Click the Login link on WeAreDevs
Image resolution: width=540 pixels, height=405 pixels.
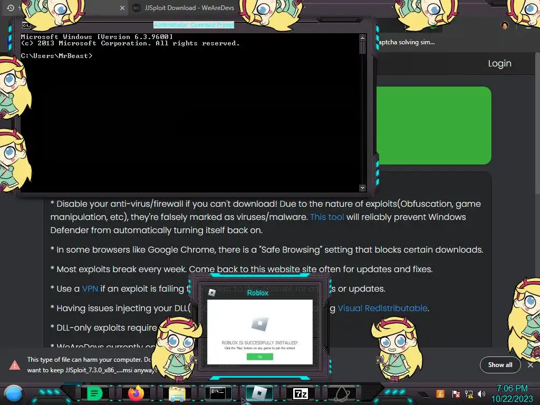click(x=499, y=63)
